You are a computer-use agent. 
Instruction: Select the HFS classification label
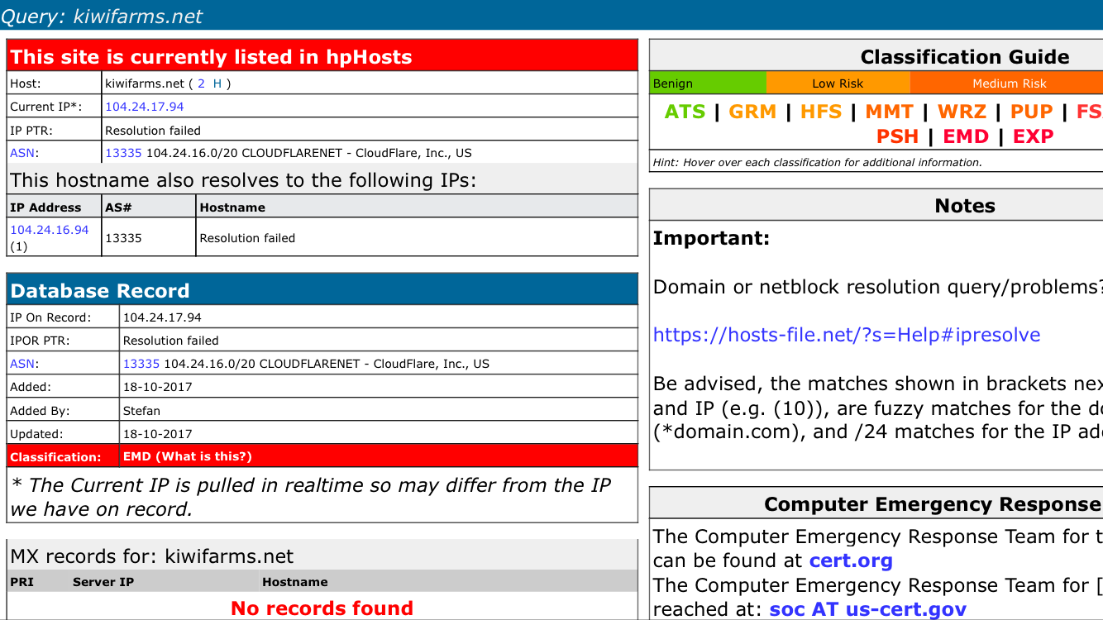click(821, 112)
